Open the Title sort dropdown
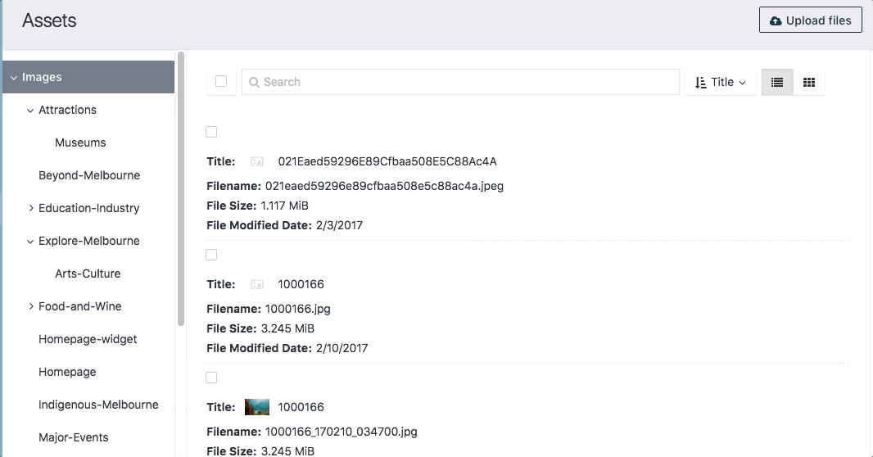 coord(721,82)
